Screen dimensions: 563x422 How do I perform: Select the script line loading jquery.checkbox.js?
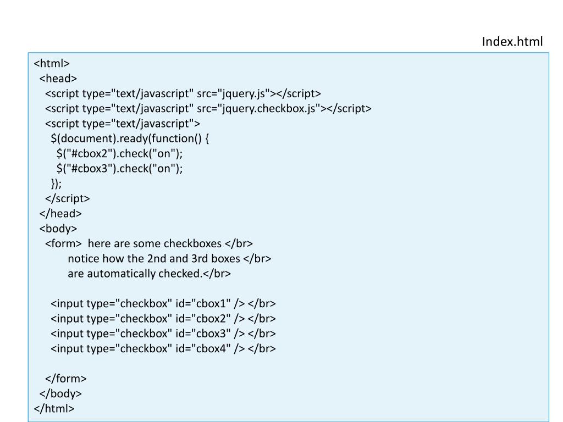(208, 109)
